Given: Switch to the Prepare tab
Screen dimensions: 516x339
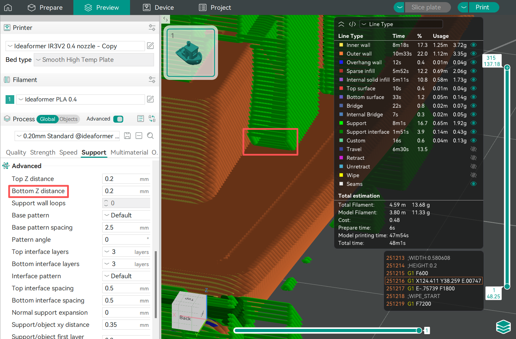Looking at the screenshot, I should coord(45,8).
